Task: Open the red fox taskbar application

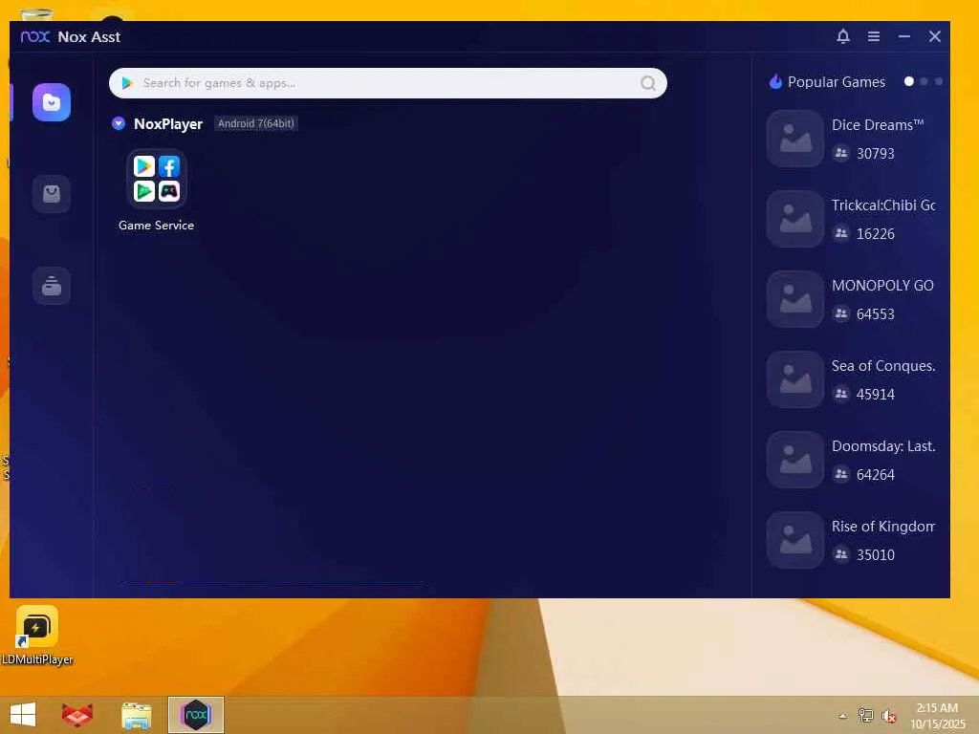Action: tap(77, 715)
